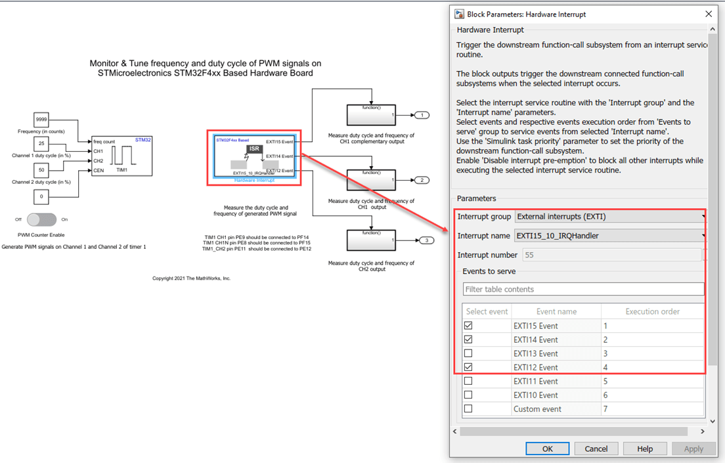The width and height of the screenshot is (725, 463).
Task: Click the EXTI11 Event name cell
Action: [556, 381]
